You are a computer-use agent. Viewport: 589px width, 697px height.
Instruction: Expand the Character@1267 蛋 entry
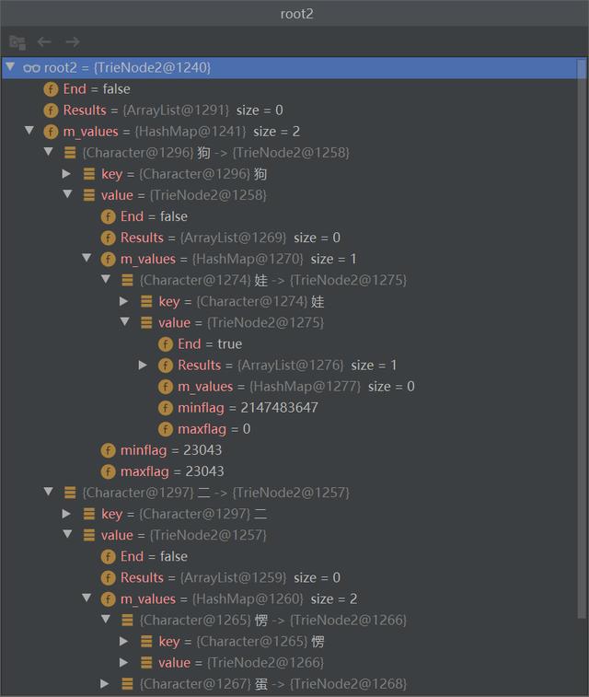pyautogui.click(x=105, y=684)
